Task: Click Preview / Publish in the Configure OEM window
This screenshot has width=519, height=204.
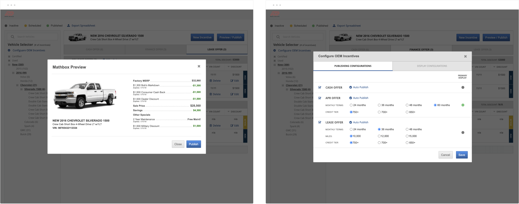Action: tap(496, 38)
